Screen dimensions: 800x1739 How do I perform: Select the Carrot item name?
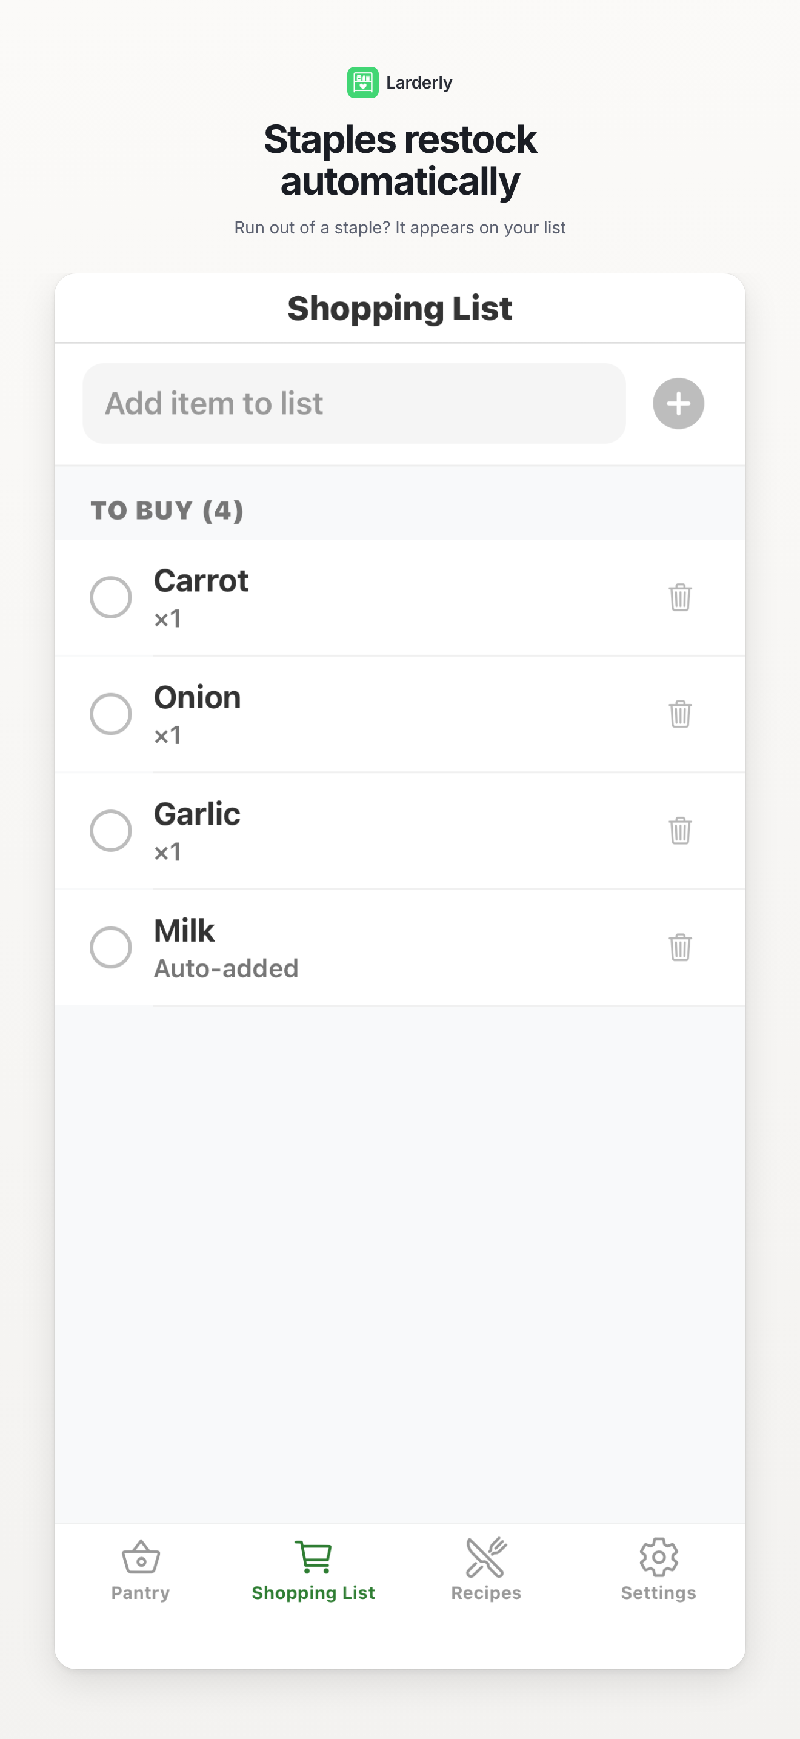201,580
